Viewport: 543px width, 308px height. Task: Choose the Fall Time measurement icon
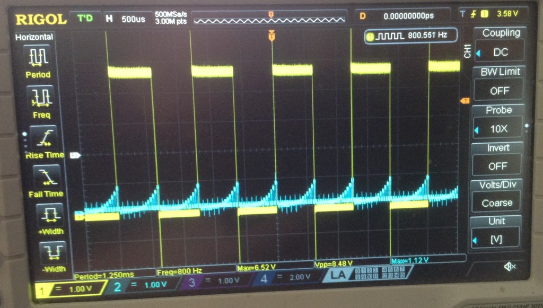point(46,175)
